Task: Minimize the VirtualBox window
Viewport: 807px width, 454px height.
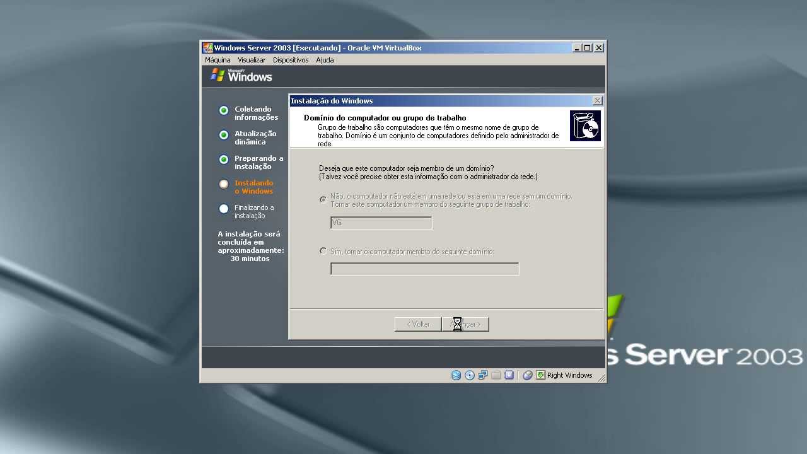Action: tap(577, 48)
